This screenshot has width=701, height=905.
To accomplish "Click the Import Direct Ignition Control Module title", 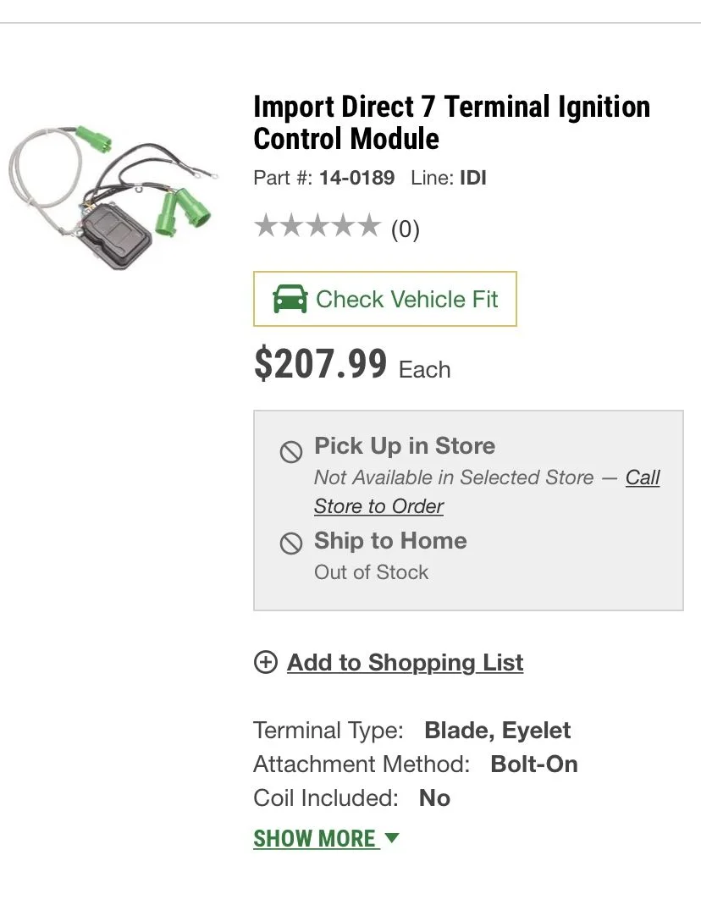I will click(451, 123).
